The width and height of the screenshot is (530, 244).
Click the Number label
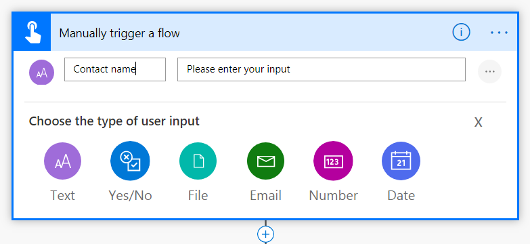tap(333, 195)
